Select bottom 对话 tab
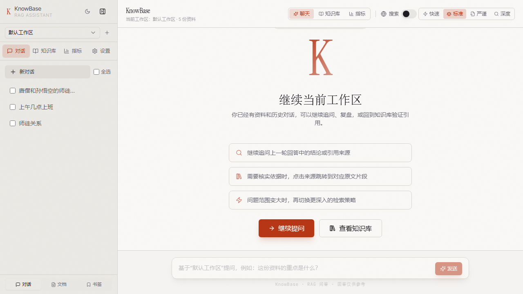The image size is (523, 294). pos(23,285)
